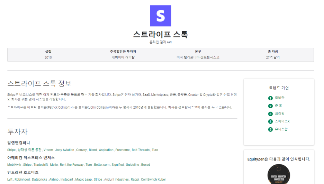This screenshot has height=184, width=324.
Task: Click the 아메리칸 익스프레스 벤처스 heading
Action: pyautogui.click(x=31, y=158)
